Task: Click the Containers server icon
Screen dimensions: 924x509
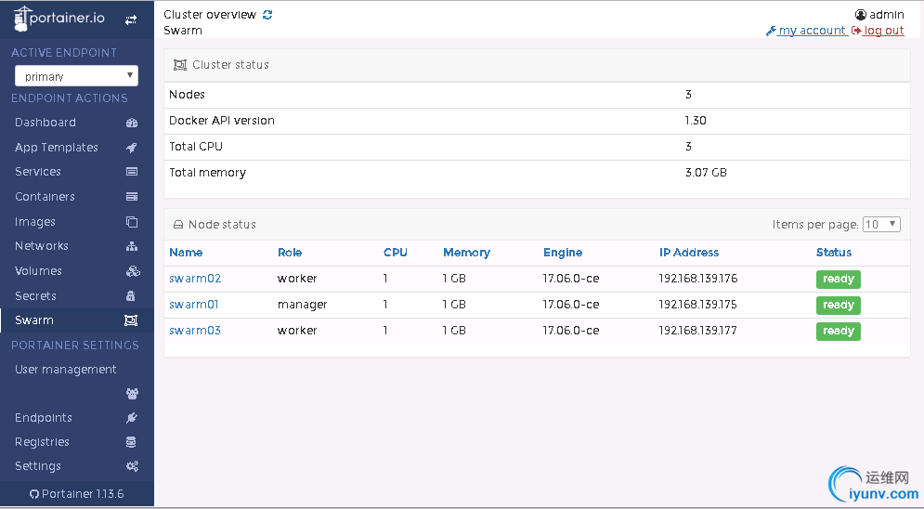Action: point(132,197)
